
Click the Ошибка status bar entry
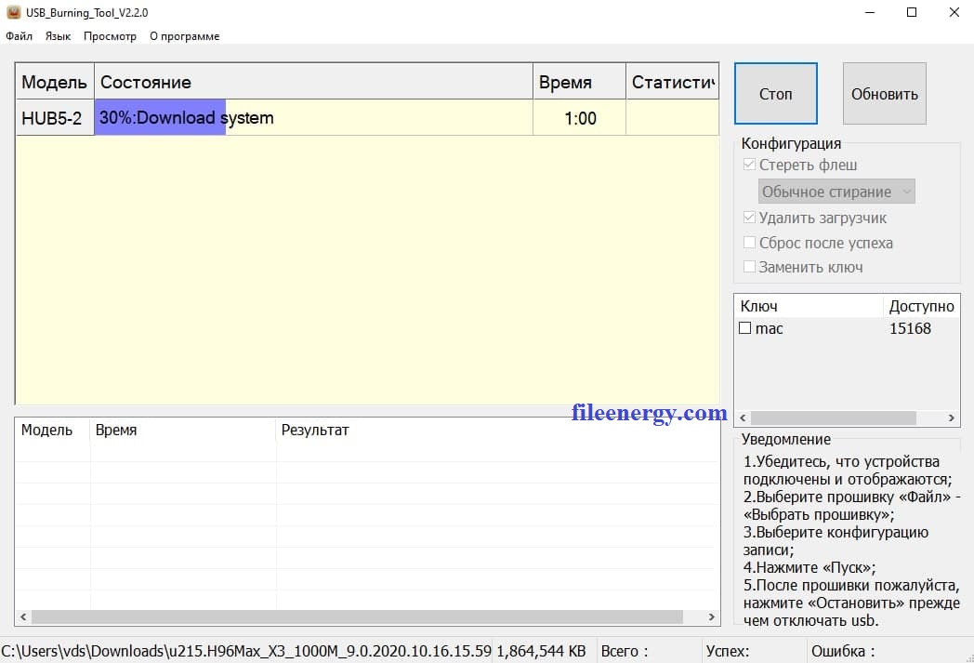pos(843,651)
